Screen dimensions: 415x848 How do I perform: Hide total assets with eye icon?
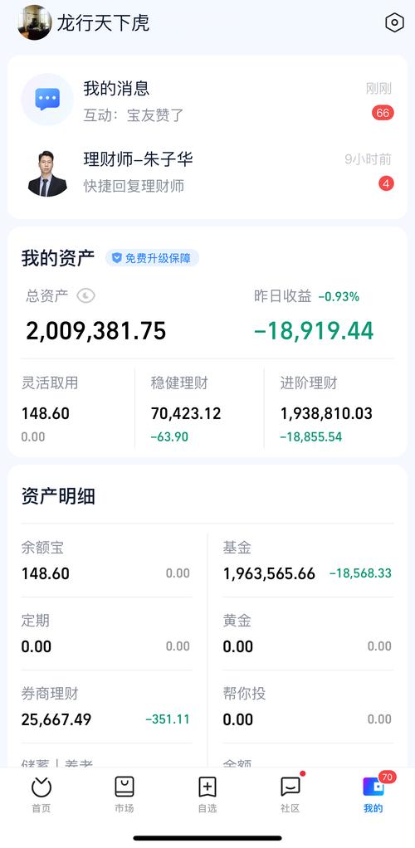click(85, 296)
